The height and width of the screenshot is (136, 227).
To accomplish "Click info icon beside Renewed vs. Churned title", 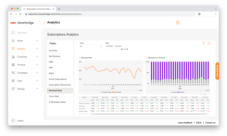I will coord(147,58).
